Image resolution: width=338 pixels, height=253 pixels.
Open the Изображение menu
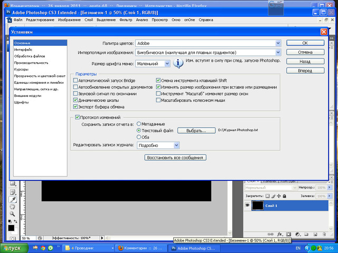click(x=69, y=20)
